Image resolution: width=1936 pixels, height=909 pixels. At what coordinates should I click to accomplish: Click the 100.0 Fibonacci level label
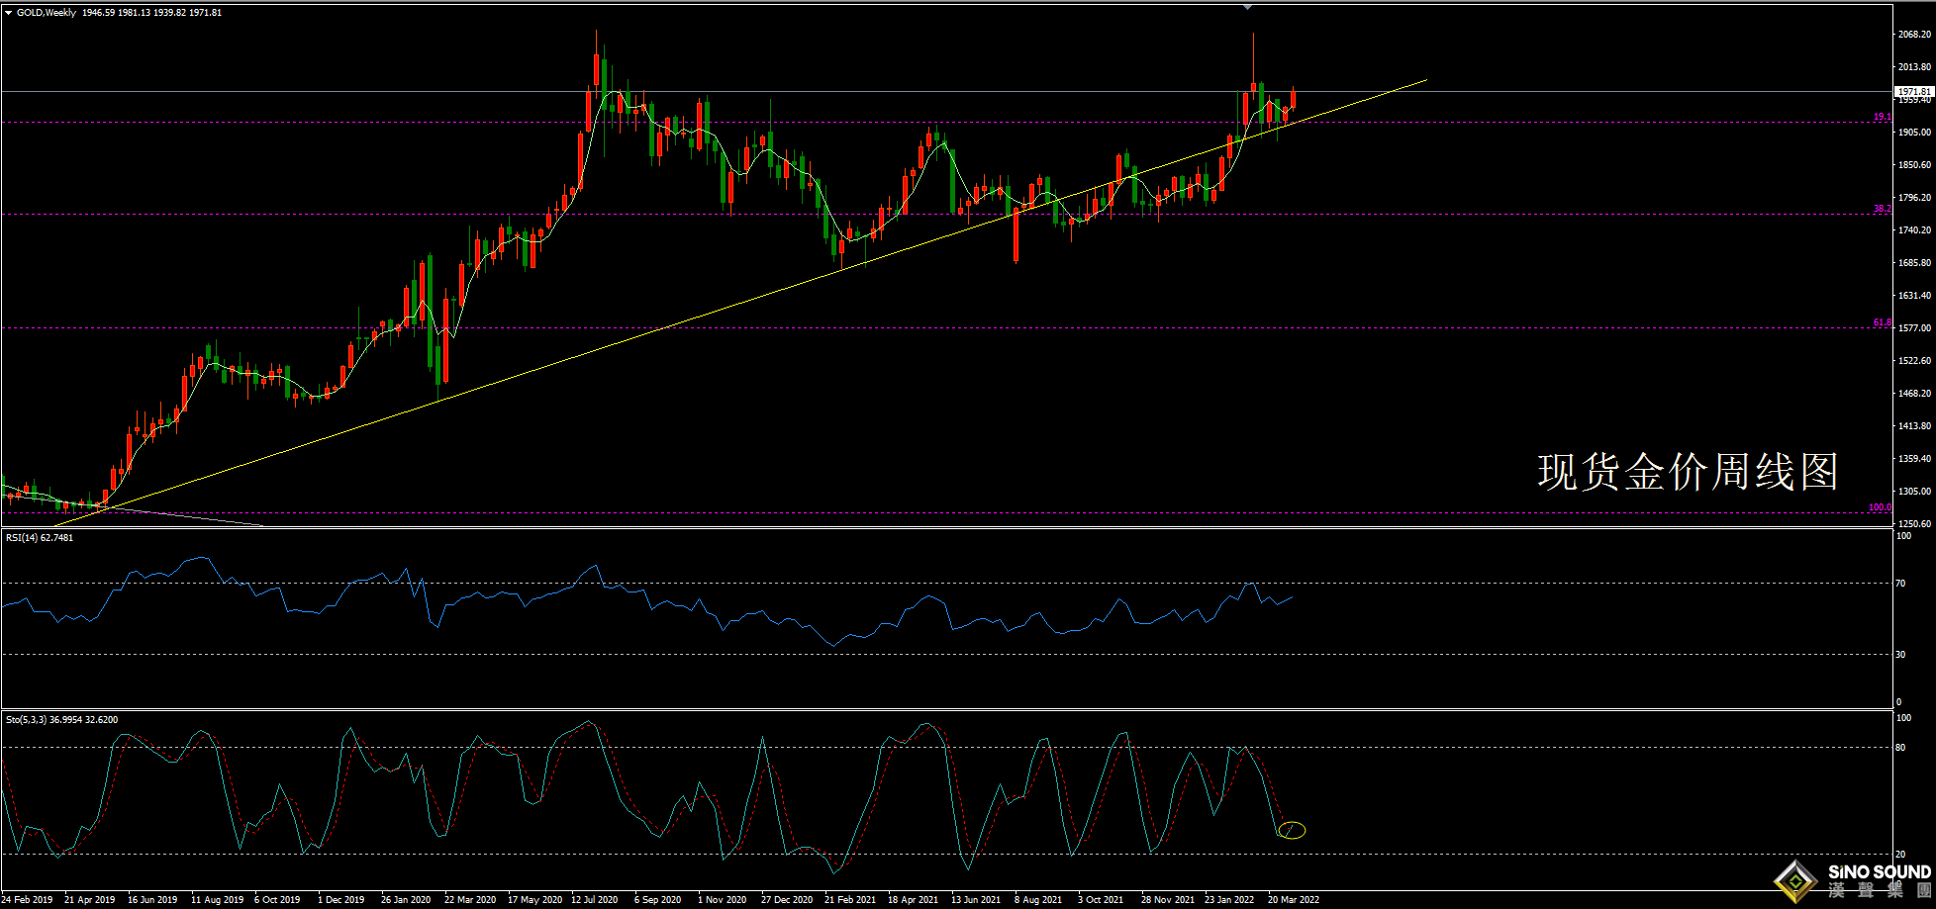[1879, 507]
